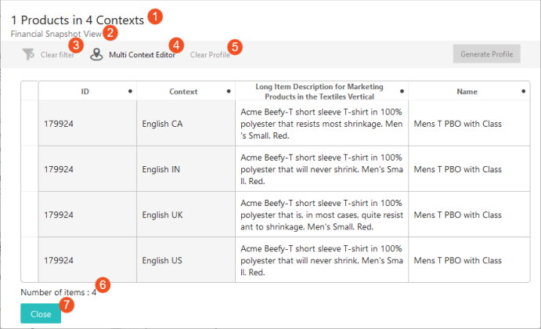Image resolution: width=541 pixels, height=329 pixels.
Task: Click the English UK description cell
Action: [x=321, y=214]
